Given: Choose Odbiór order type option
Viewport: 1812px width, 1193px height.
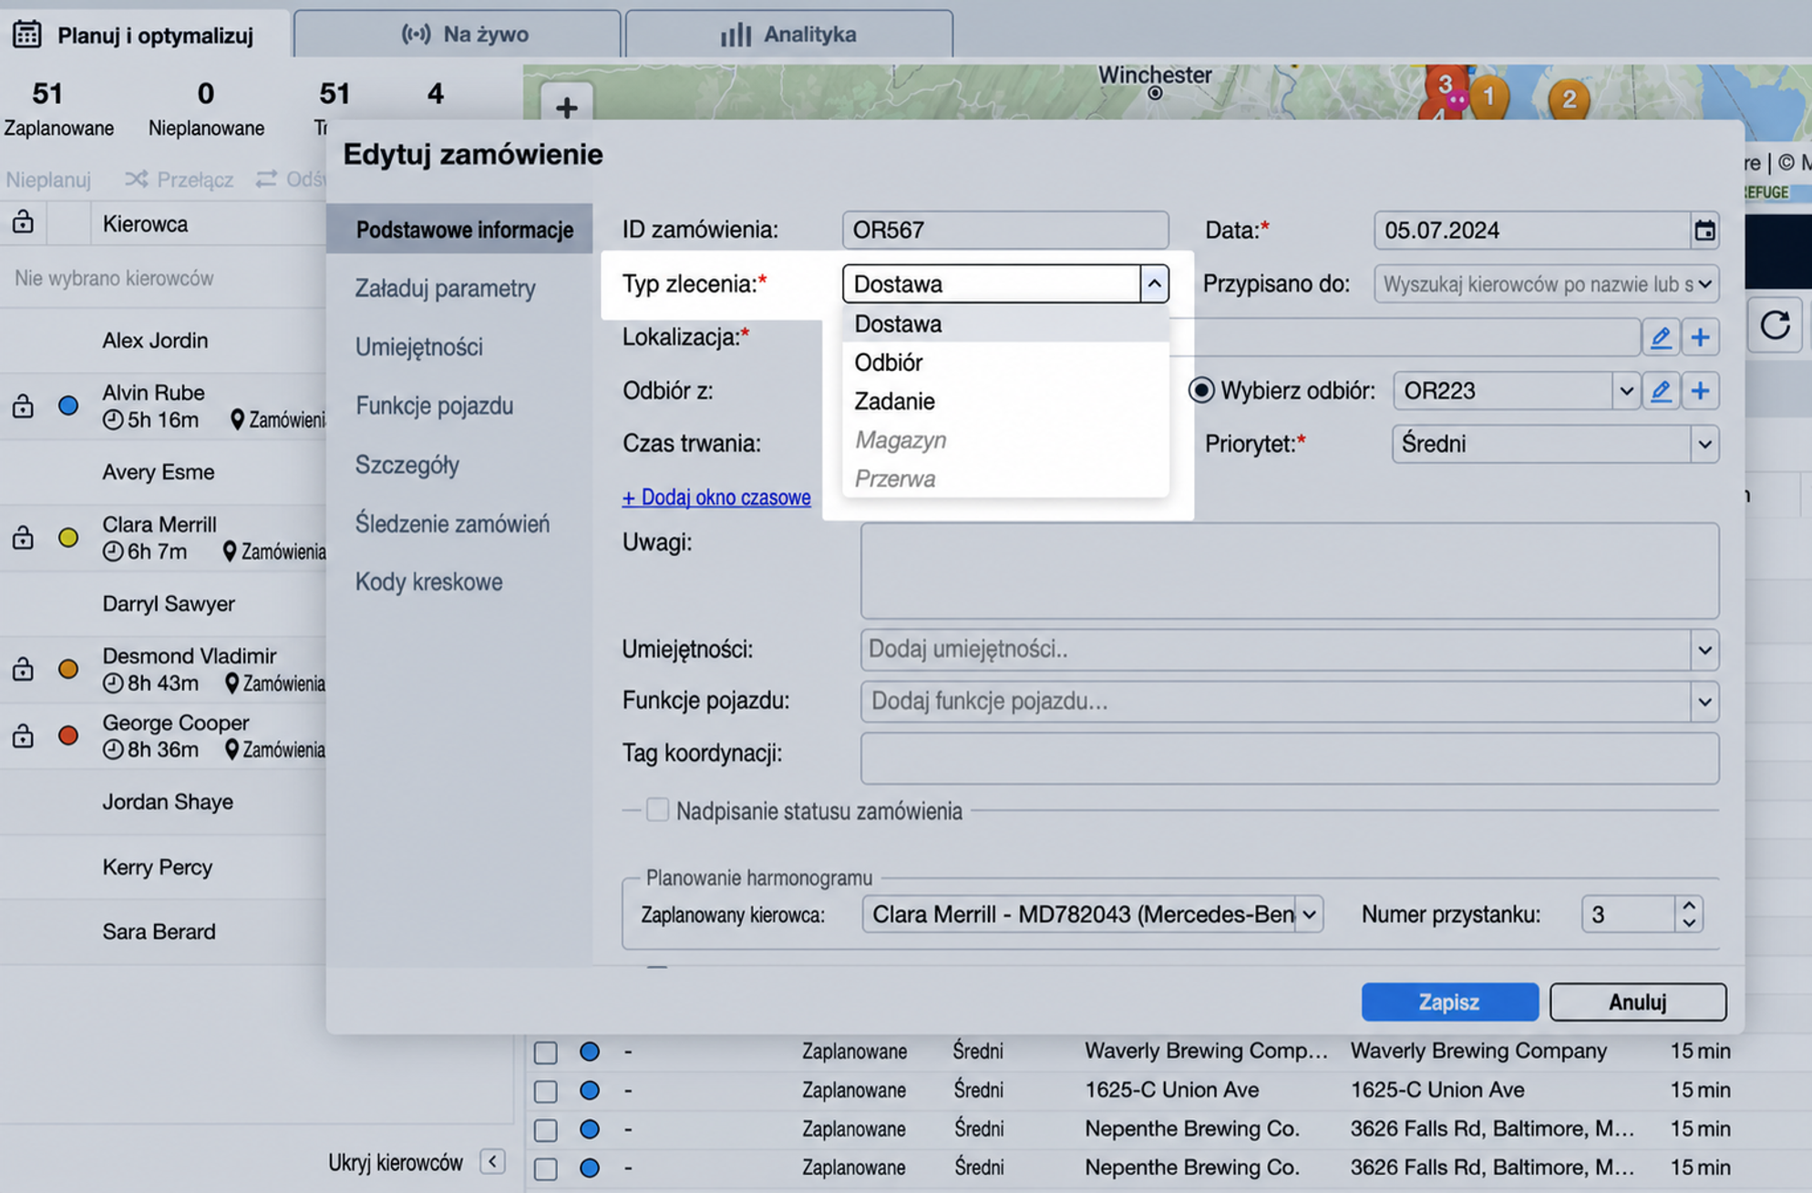Looking at the screenshot, I should (x=1005, y=363).
